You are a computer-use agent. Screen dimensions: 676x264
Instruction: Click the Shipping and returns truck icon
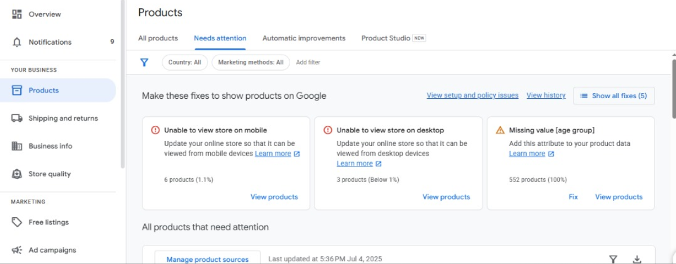click(x=17, y=118)
